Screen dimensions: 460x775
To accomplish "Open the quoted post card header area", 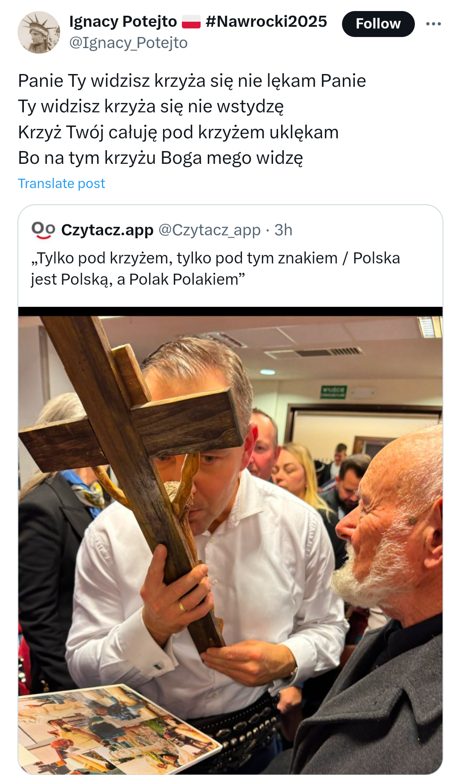I will click(230, 255).
